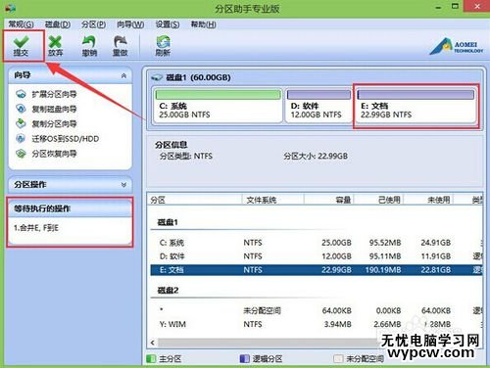The image size is (490, 368).
Task: Select the Y: WIM row
Action: pyautogui.click(x=317, y=324)
